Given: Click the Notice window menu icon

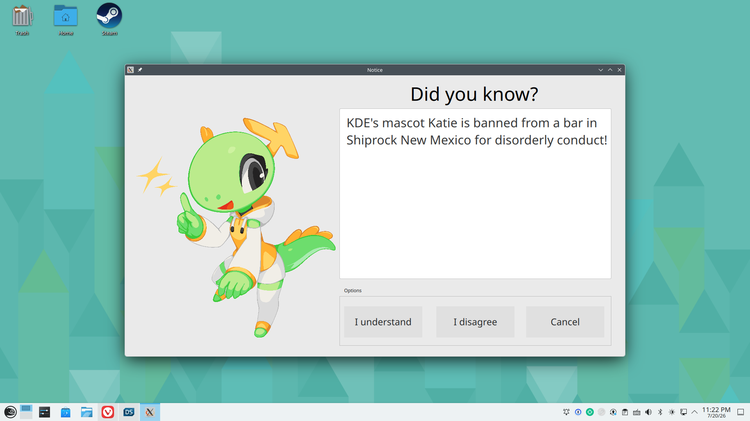Looking at the screenshot, I should pyautogui.click(x=130, y=70).
